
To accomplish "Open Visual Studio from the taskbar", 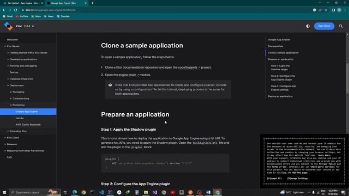I will coord(155,192).
